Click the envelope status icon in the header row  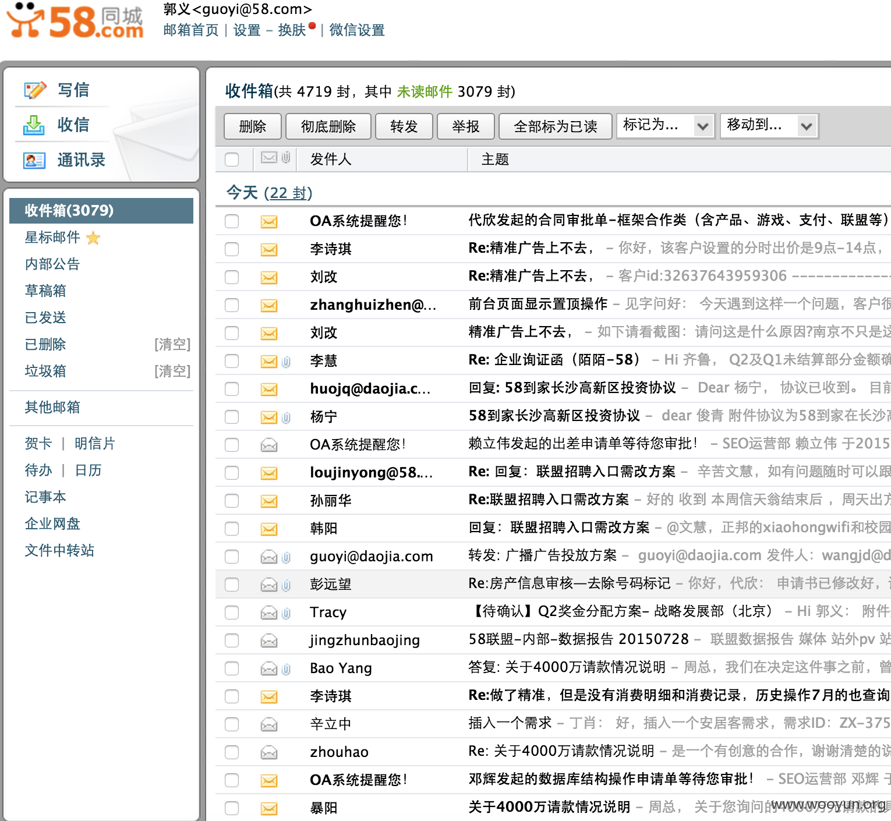(x=269, y=158)
